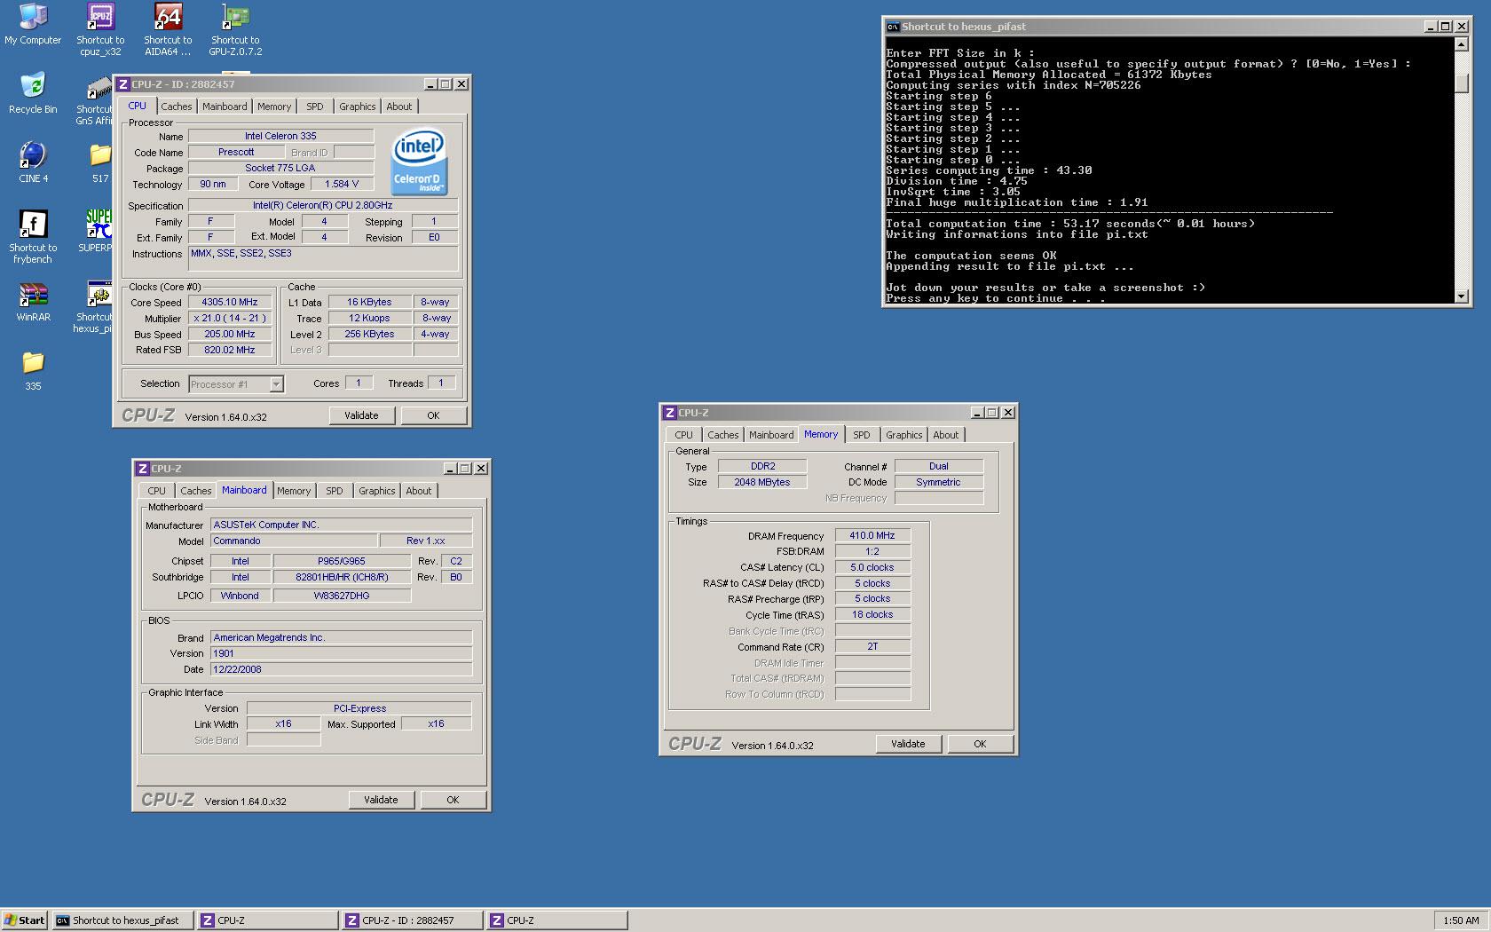Select SPD tab in Memory CPU-Z window

pos(862,435)
